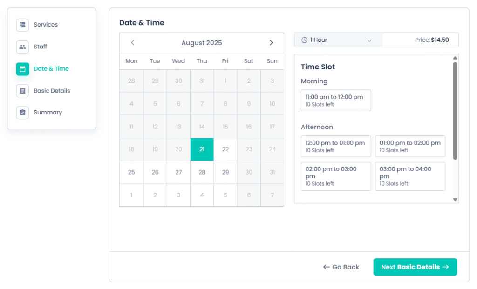The width and height of the screenshot is (477, 289).
Task: Select the 11:00 am to 12:00 pm slot
Action: (x=336, y=100)
